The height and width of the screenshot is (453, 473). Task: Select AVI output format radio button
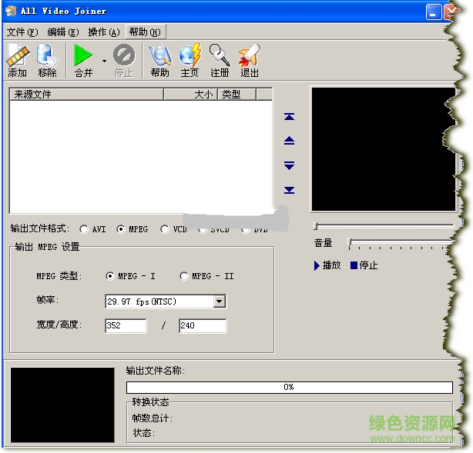click(83, 229)
